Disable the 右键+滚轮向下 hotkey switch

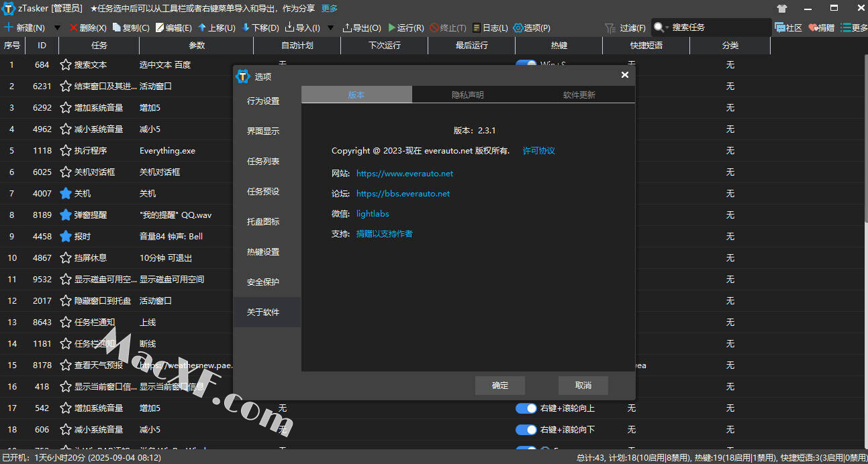[x=526, y=430]
